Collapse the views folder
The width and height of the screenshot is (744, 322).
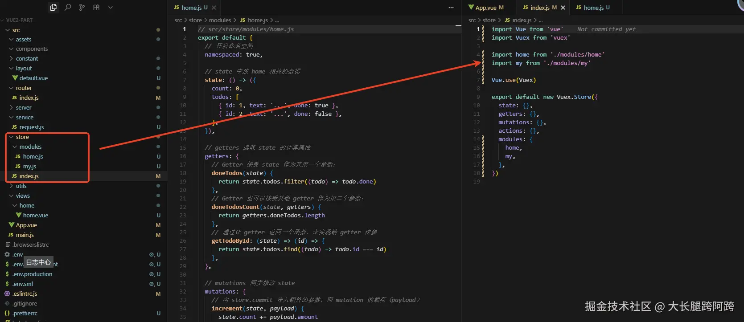point(23,196)
